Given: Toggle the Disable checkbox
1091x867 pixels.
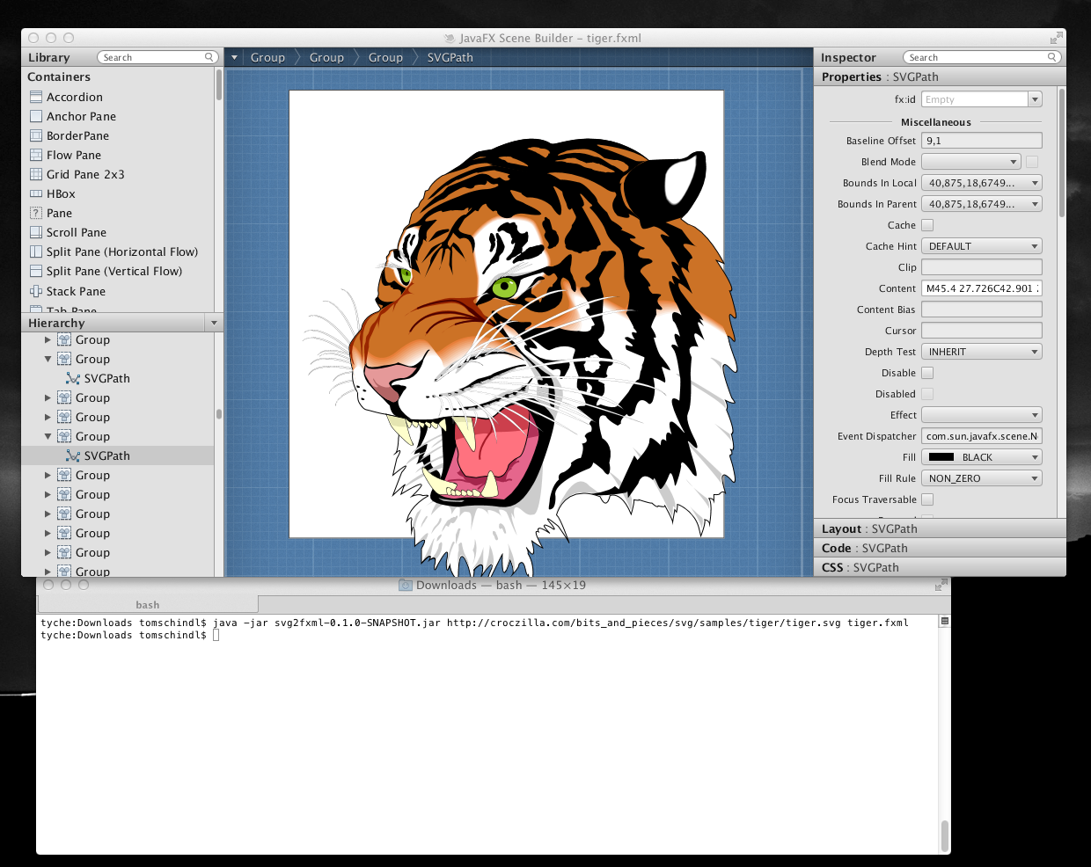Looking at the screenshot, I should [x=927, y=373].
